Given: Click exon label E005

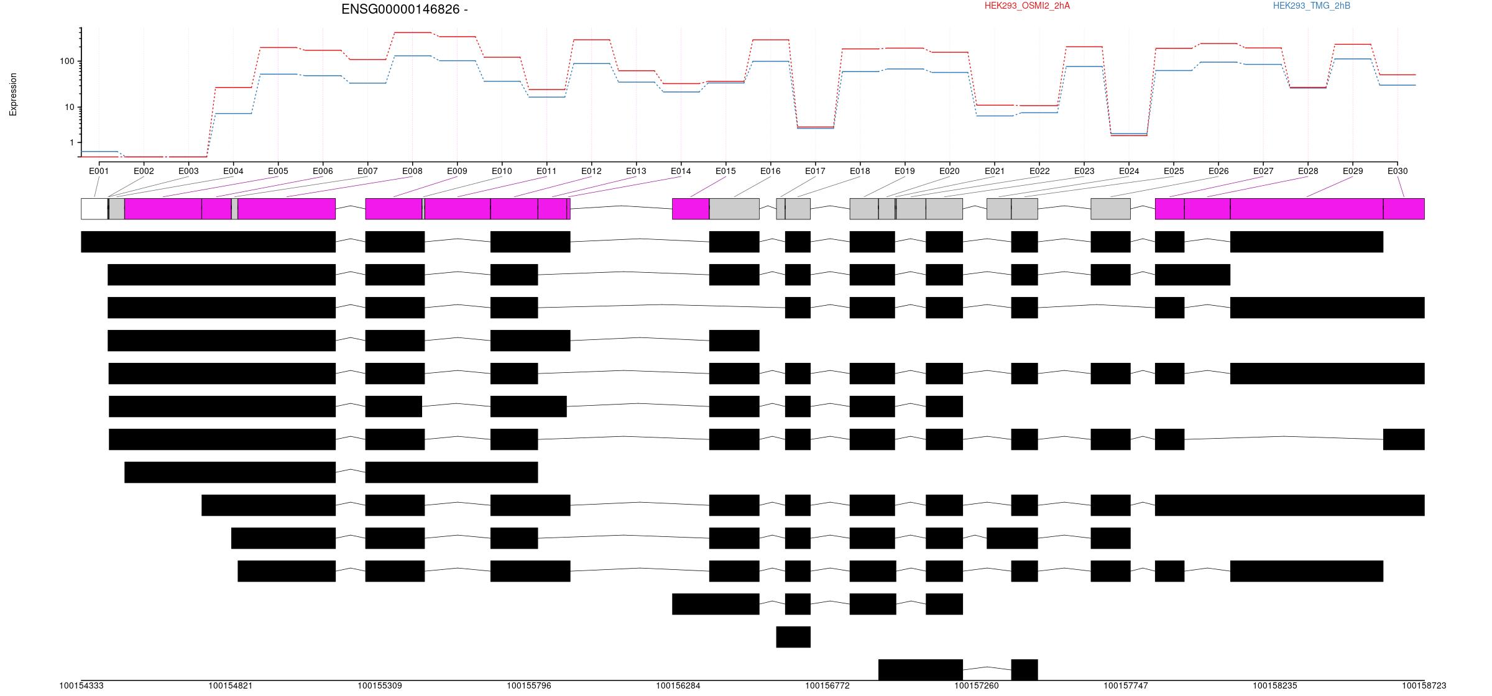Looking at the screenshot, I should (278, 171).
